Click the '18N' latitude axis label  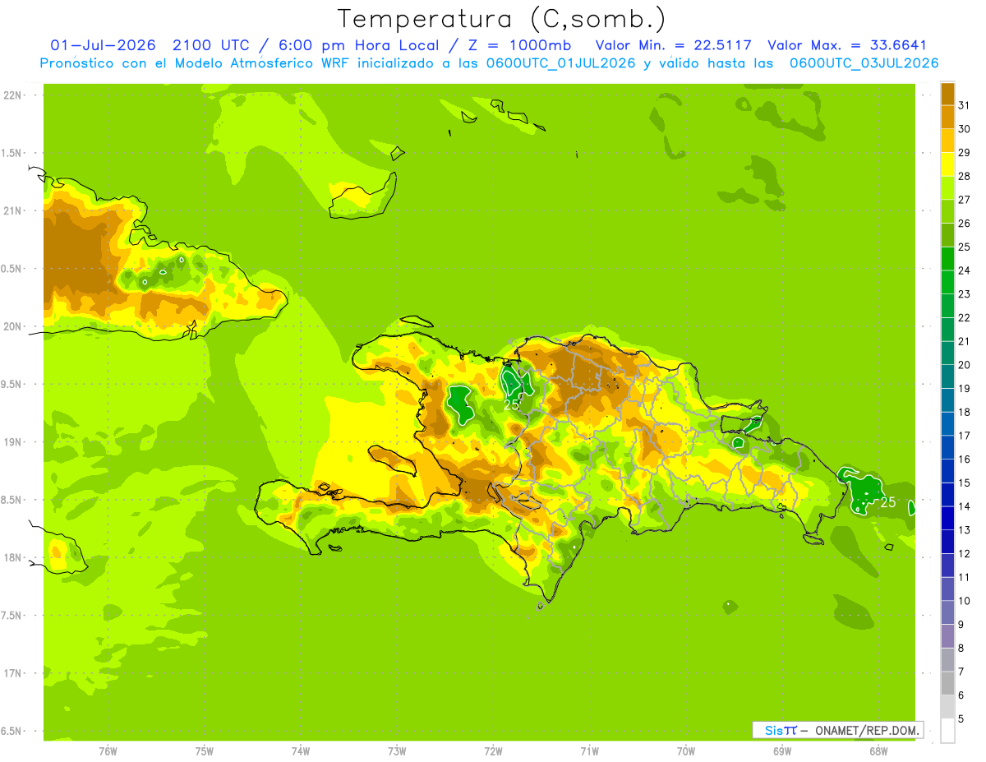[x=12, y=557]
